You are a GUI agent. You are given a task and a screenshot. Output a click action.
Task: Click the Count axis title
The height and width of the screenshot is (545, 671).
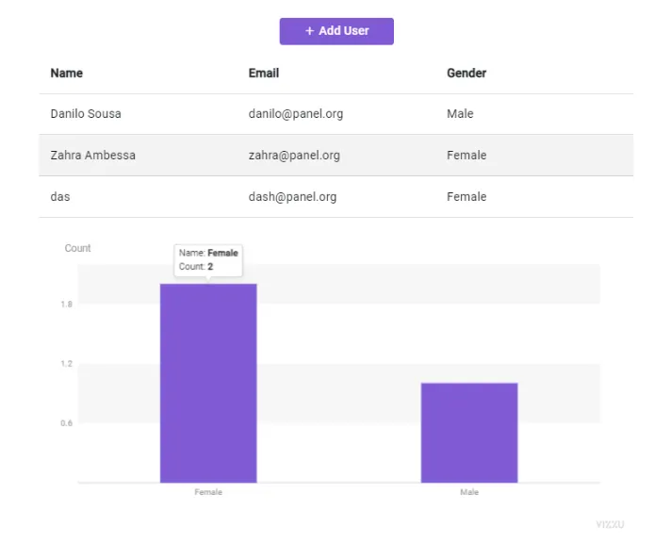(77, 248)
